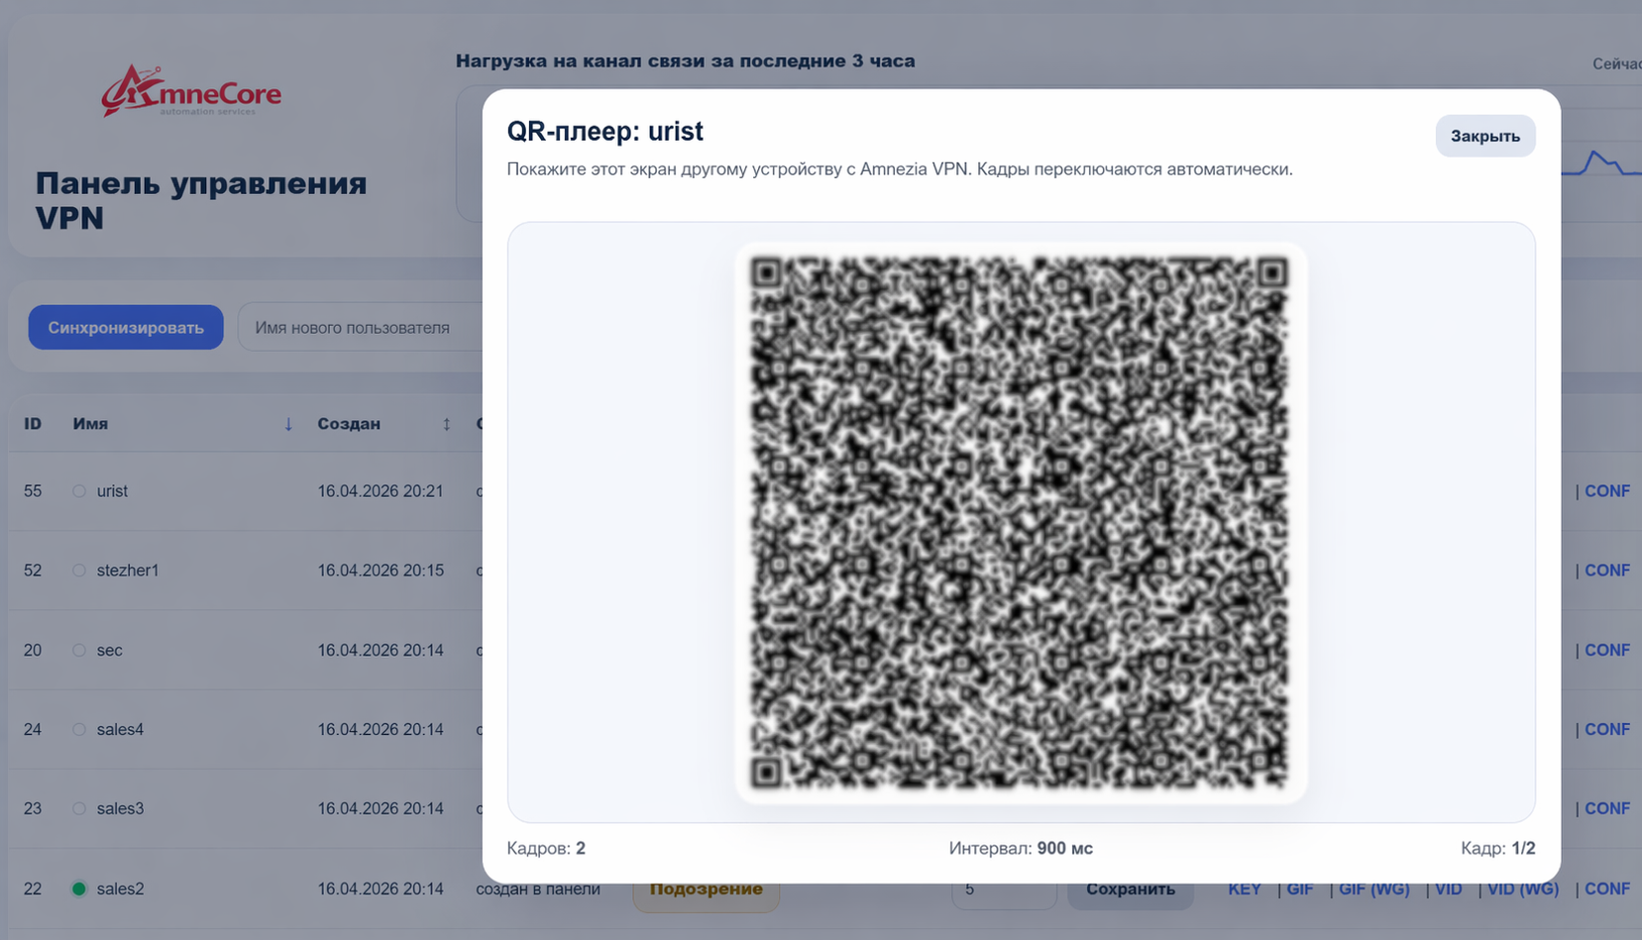1642x940 pixels.
Task: Open the CONF link in the sales2 row
Action: [x=1606, y=888]
